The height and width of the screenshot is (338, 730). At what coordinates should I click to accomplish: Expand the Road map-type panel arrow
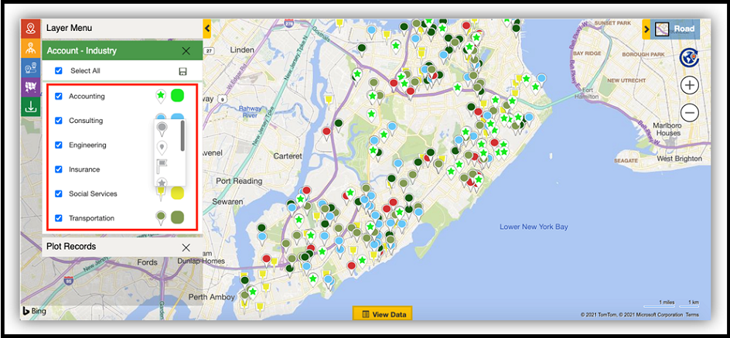[x=646, y=29]
